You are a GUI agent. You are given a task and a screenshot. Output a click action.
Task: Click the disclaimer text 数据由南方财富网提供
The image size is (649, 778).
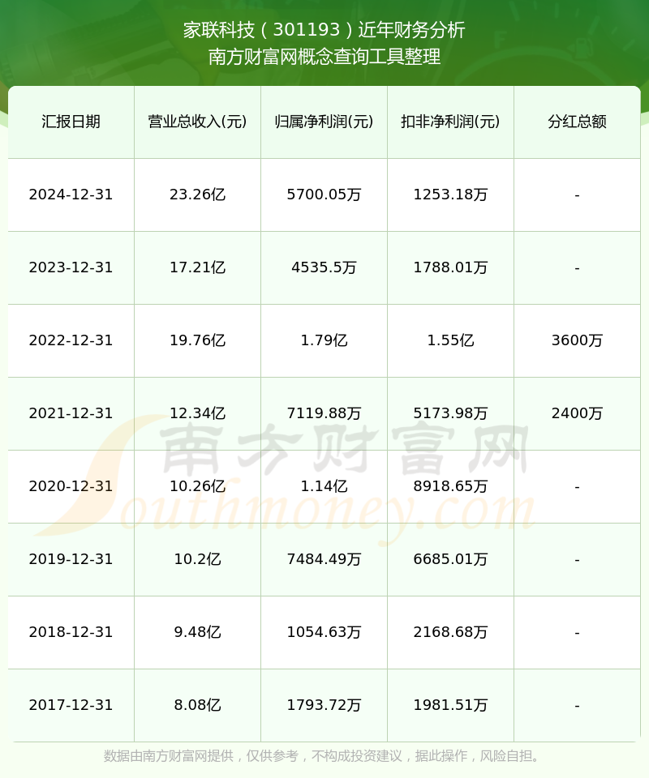(168, 756)
